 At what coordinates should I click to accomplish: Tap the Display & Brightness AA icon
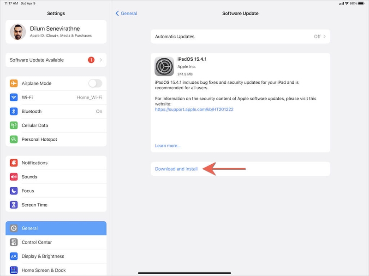coord(14,256)
